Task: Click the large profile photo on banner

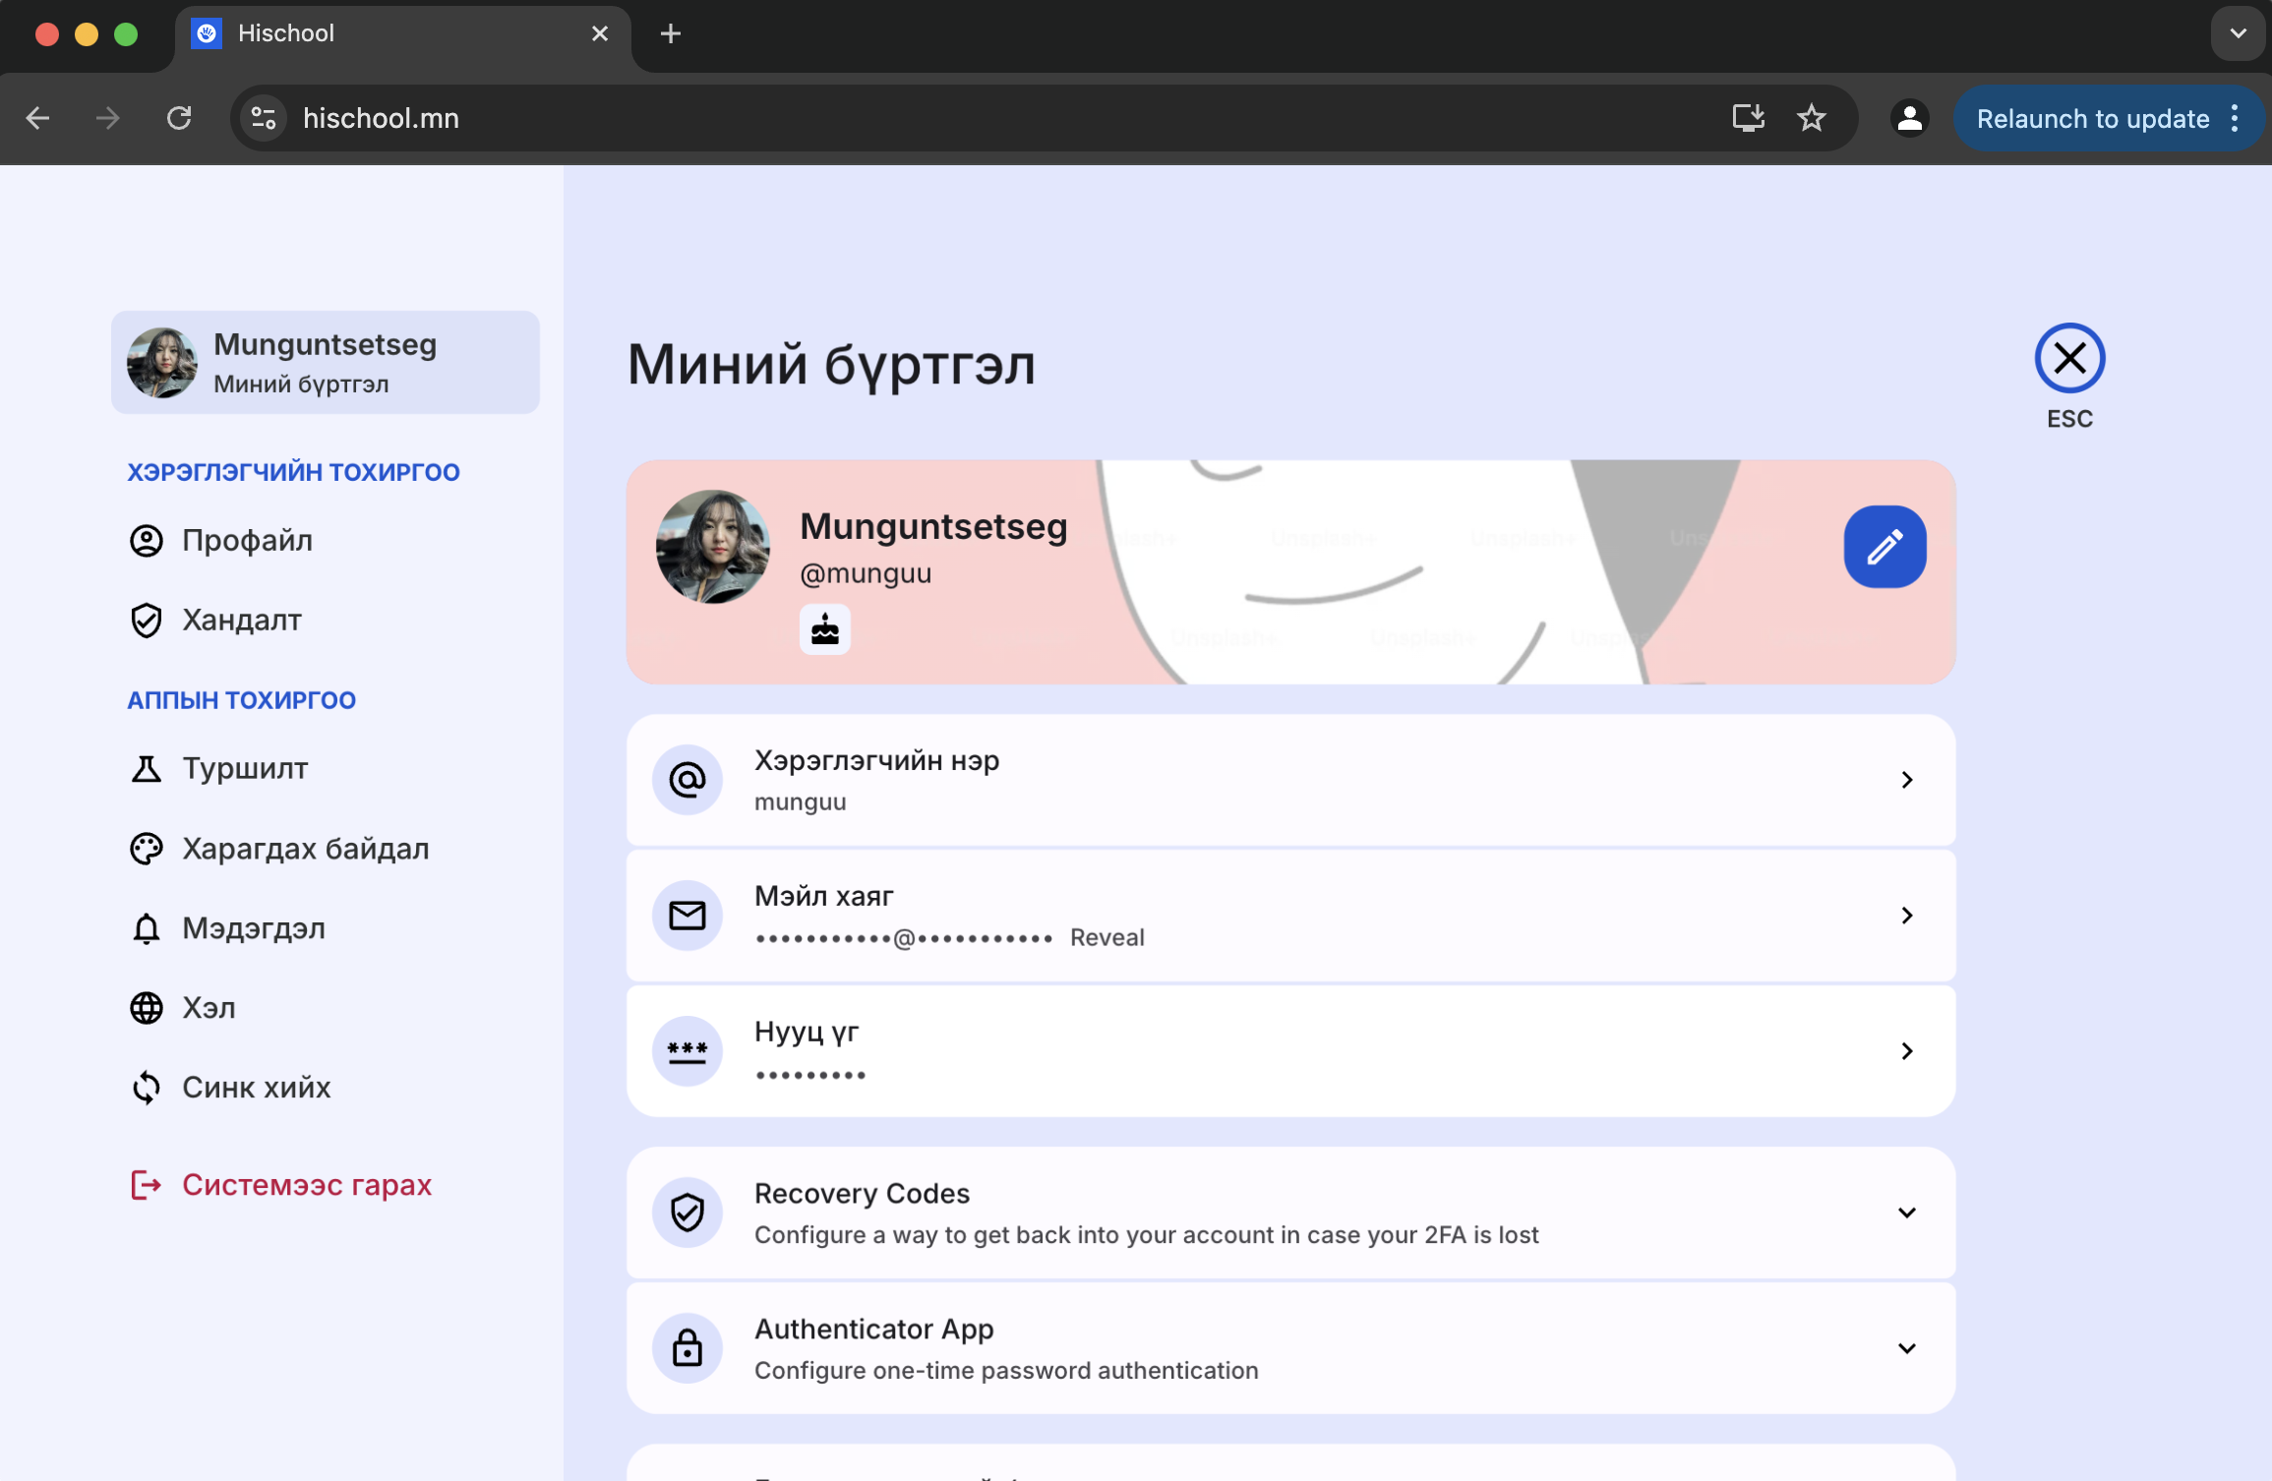Action: (713, 547)
